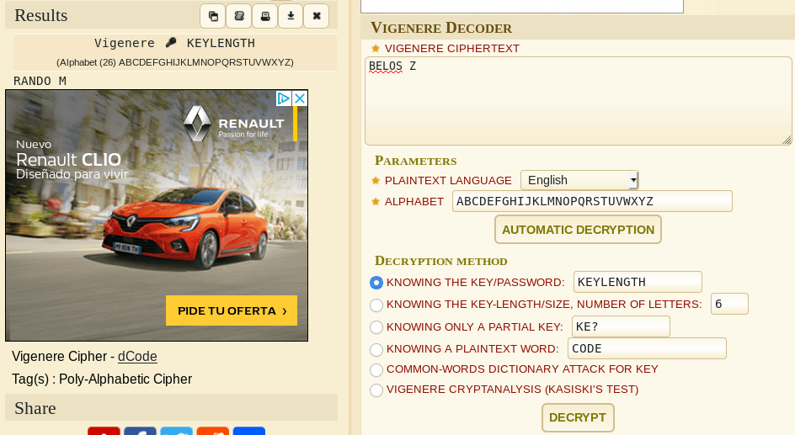Click Pide Tu Oferta ad button
Screen dimensions: 795x435
[x=232, y=310]
